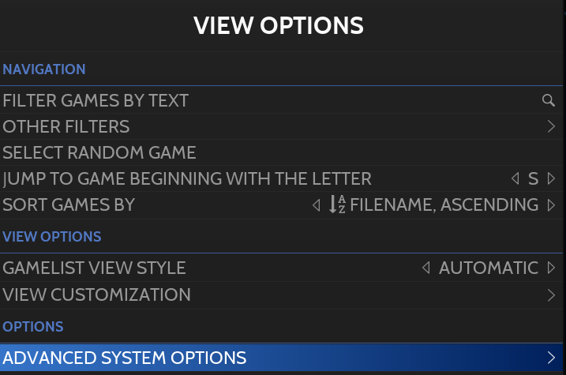The image size is (566, 375).
Task: Click the Automatic view style value
Action: 489,268
